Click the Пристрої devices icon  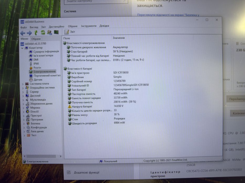(x=28, y=116)
